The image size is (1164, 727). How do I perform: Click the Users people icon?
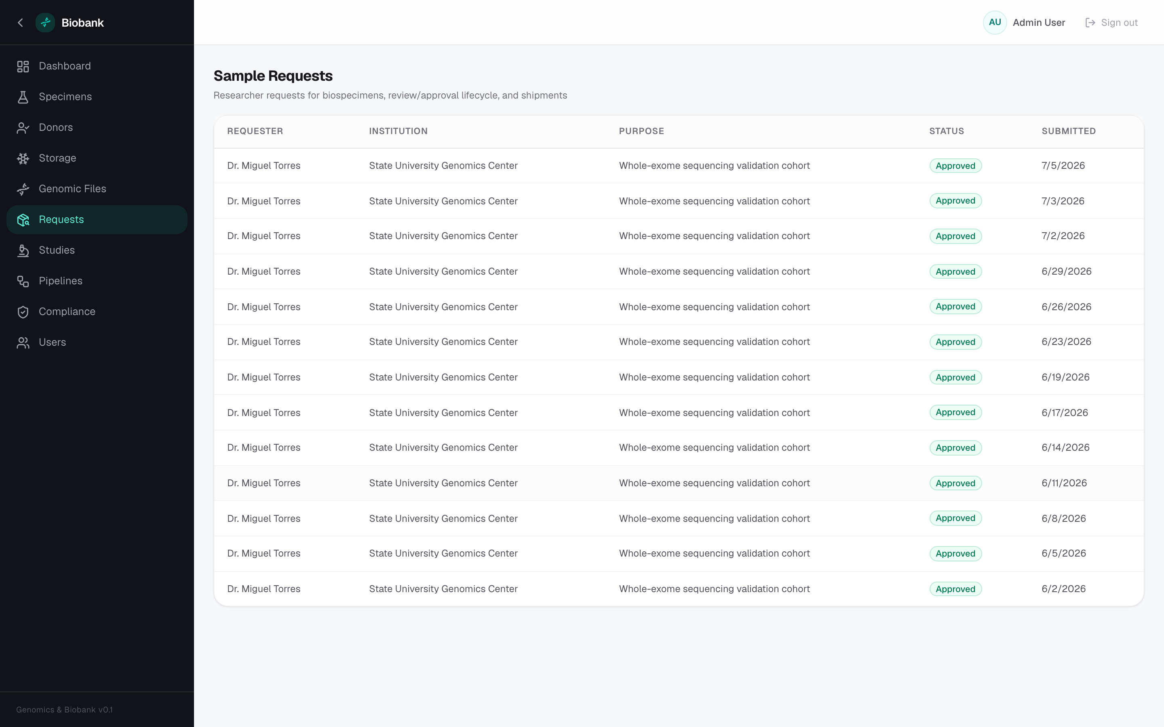[23, 342]
